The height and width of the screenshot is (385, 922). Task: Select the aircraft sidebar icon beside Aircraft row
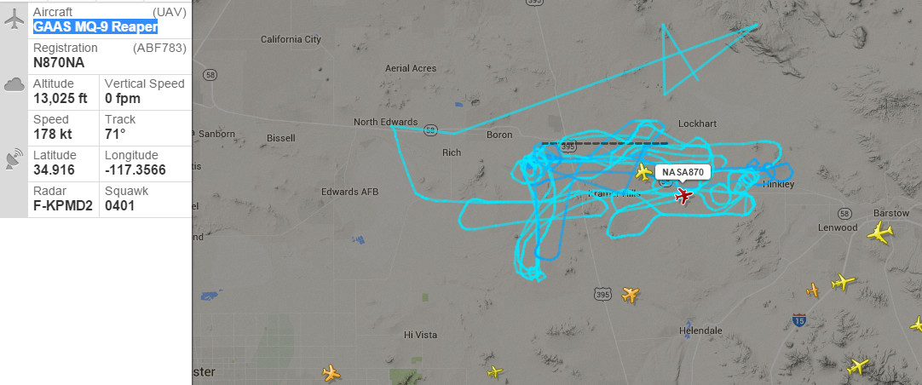click(x=14, y=20)
